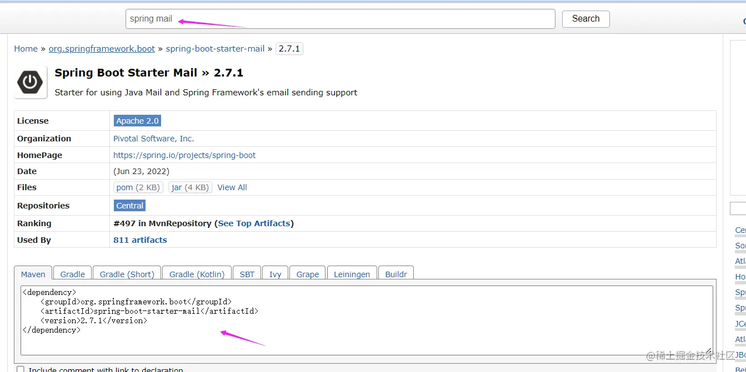The width and height of the screenshot is (746, 372).
Task: Click the artifactId line in the dependency snippet
Action: 149,311
